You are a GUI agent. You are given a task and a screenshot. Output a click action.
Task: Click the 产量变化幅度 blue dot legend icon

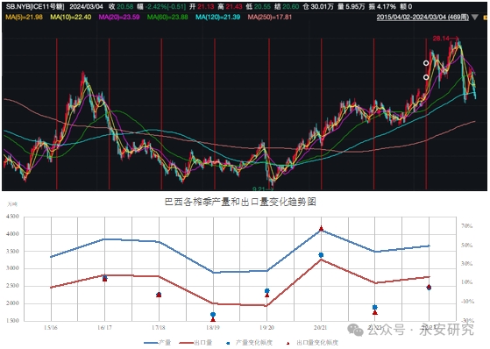point(228,343)
